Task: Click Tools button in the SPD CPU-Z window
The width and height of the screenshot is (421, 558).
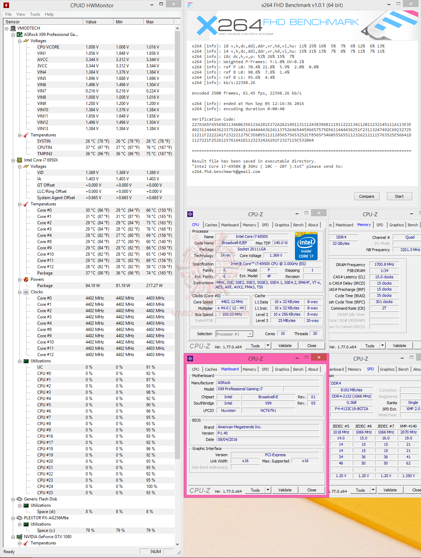Action: coord(360,490)
